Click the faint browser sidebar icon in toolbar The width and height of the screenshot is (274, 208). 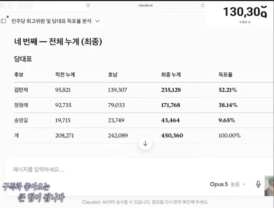click(x=3, y=5)
